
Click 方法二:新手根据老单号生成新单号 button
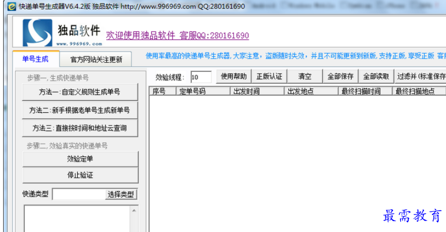point(80,110)
